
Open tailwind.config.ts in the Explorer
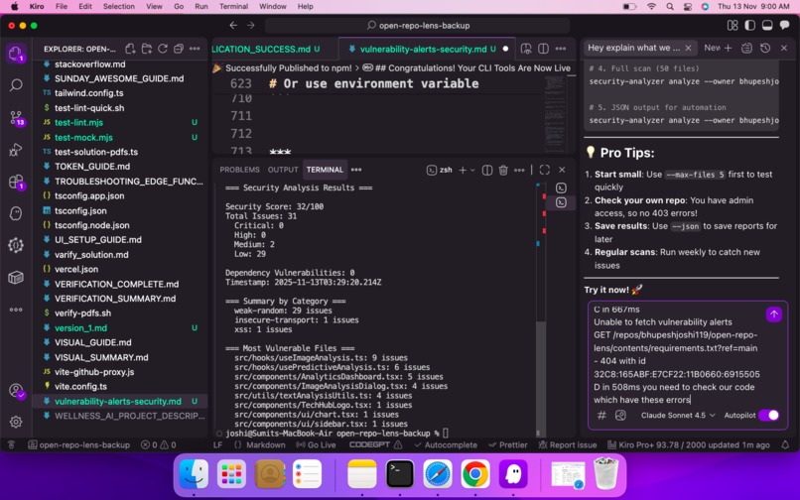[88, 93]
